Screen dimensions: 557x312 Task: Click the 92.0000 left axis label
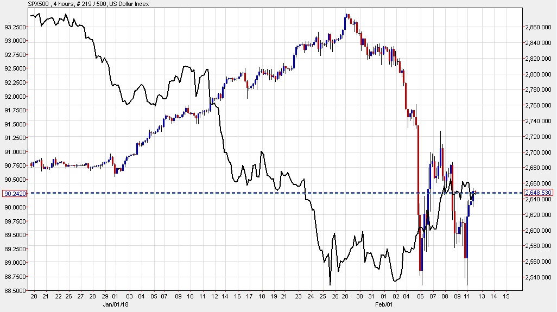pyautogui.click(x=15, y=97)
